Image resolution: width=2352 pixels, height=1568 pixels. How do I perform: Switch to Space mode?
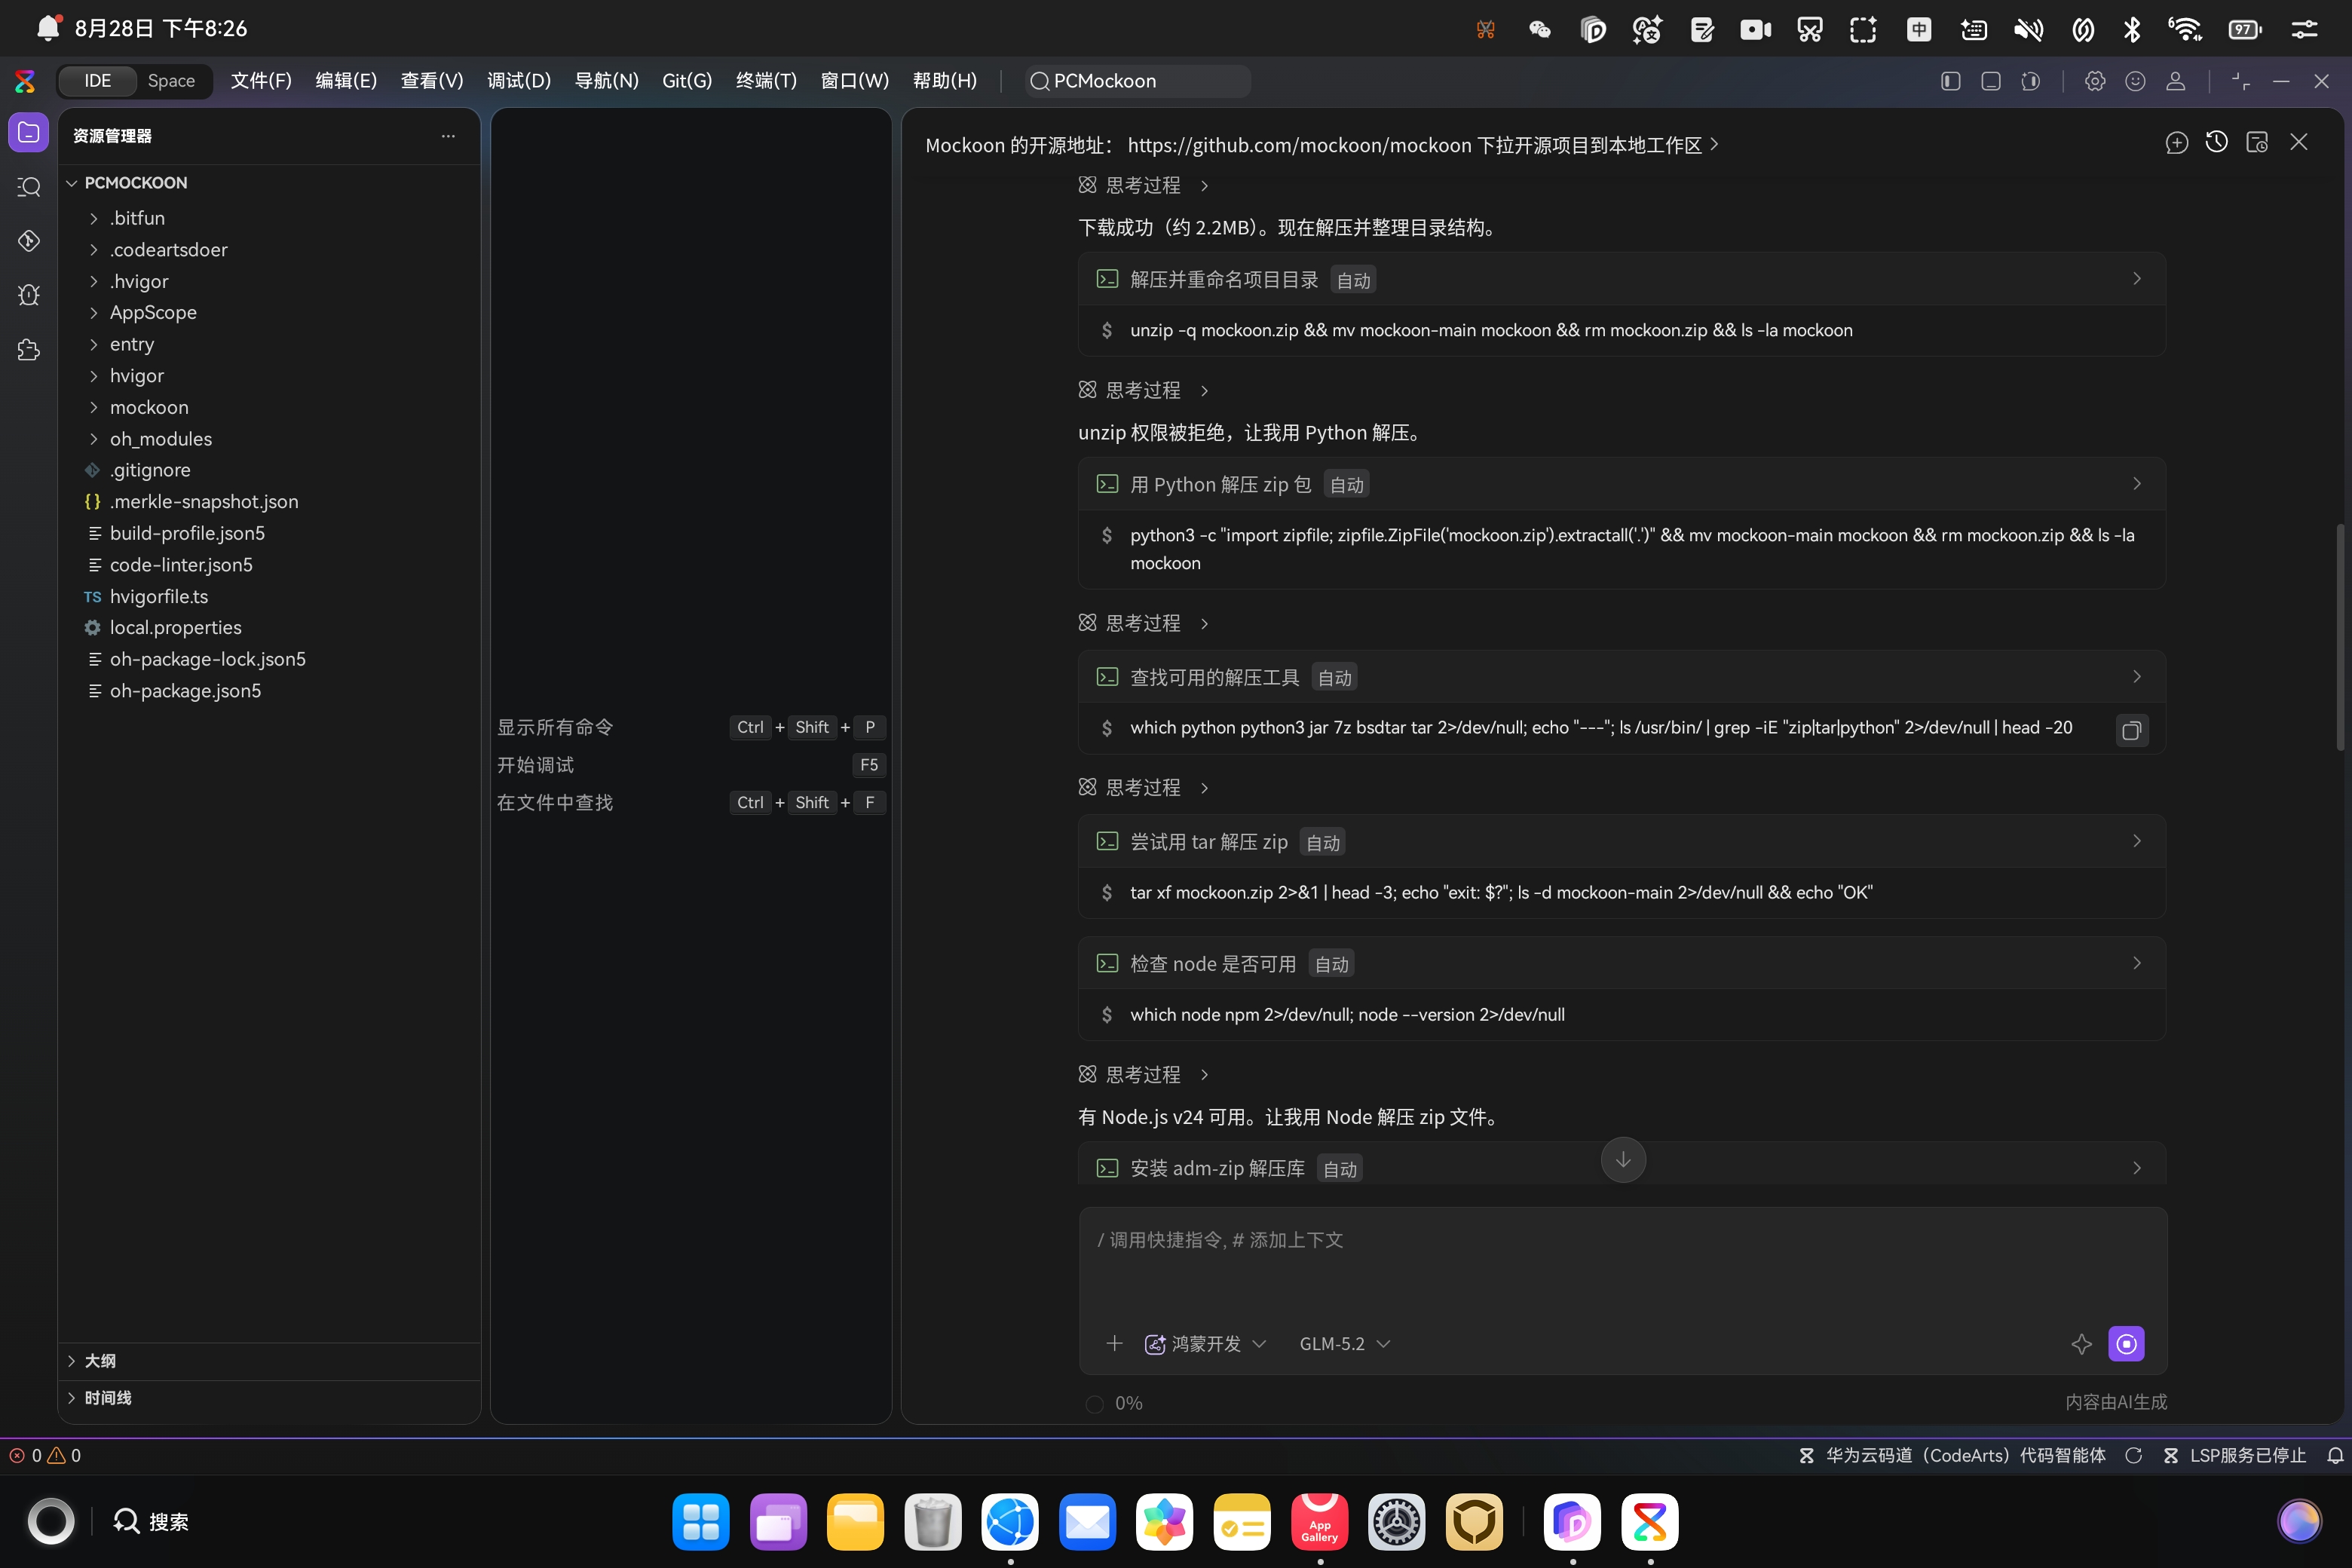tap(171, 81)
